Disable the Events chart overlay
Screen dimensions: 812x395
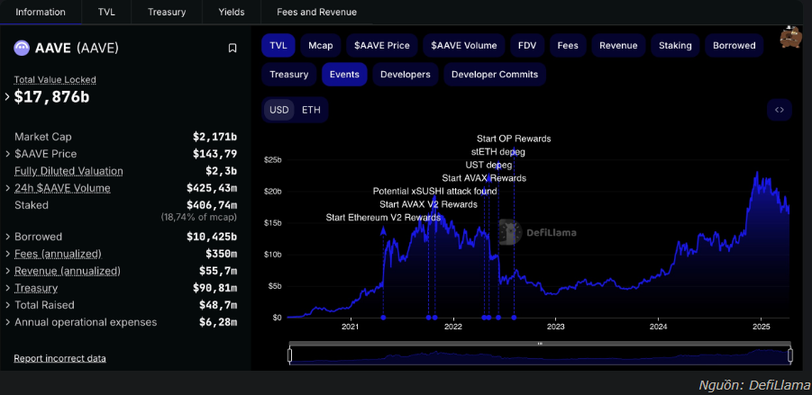pos(344,75)
